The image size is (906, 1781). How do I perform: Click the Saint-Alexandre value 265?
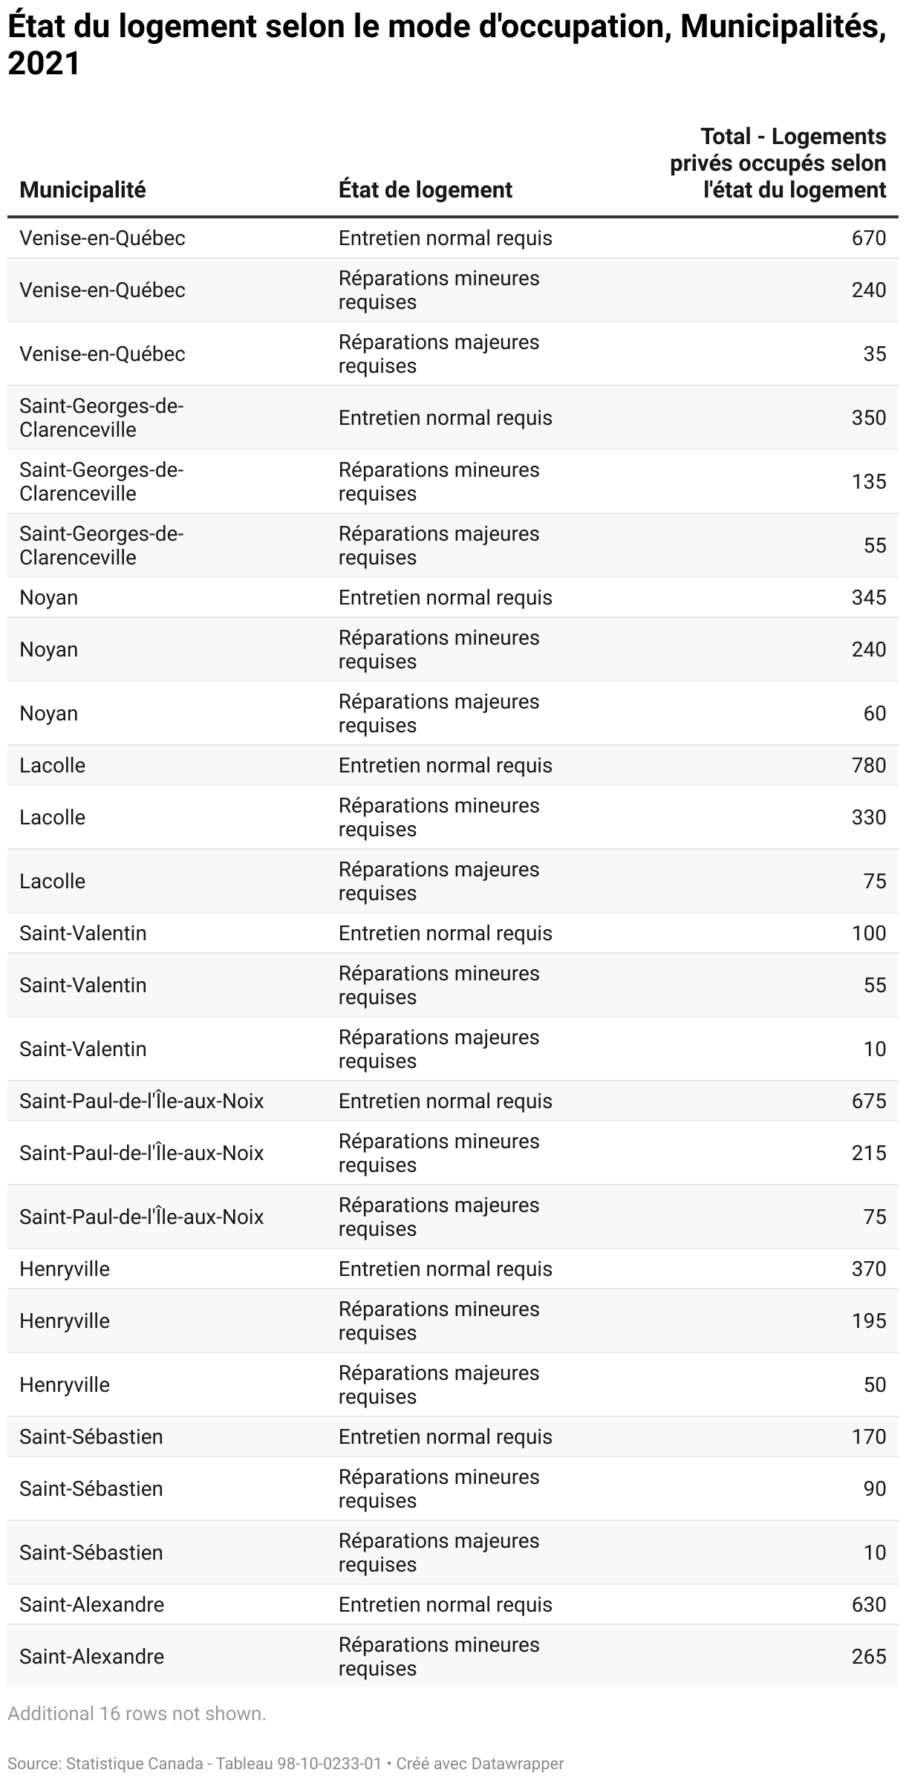869,1656
